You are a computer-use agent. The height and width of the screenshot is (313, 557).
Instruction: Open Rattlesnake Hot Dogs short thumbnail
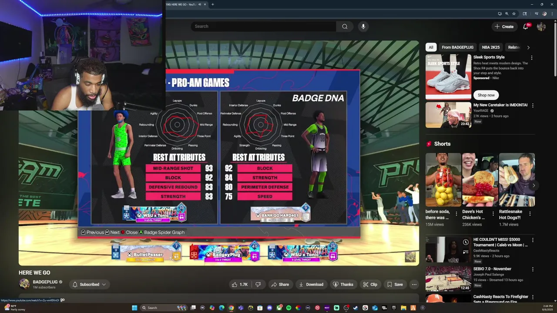pyautogui.click(x=517, y=180)
